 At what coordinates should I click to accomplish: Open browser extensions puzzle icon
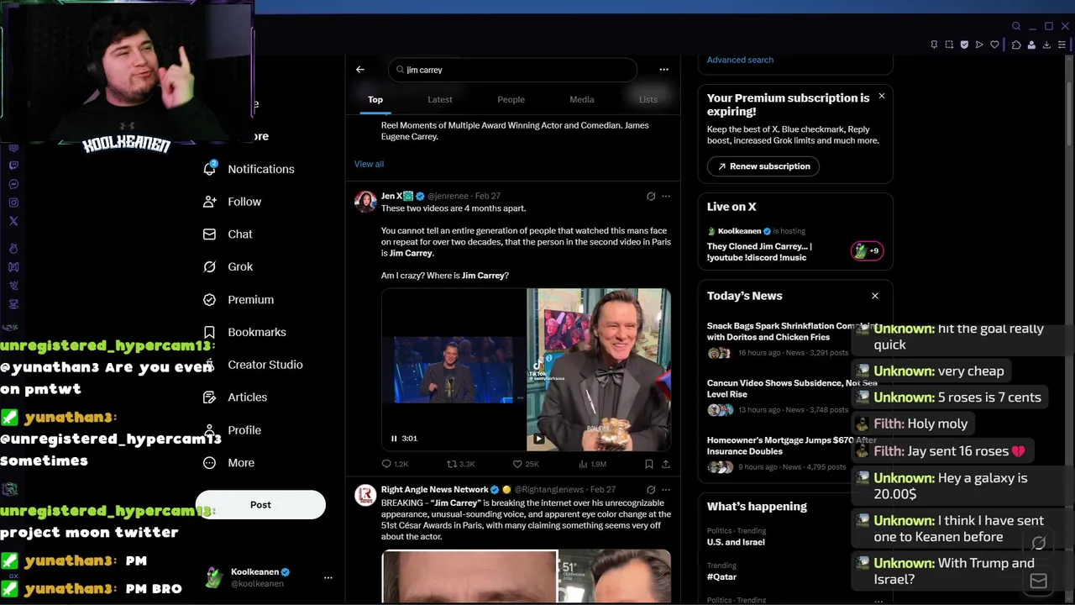coord(1016,45)
